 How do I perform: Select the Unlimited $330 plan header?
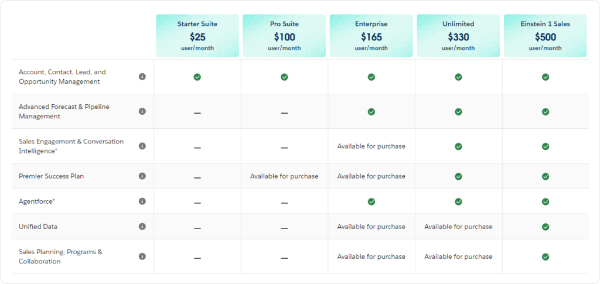pos(458,36)
